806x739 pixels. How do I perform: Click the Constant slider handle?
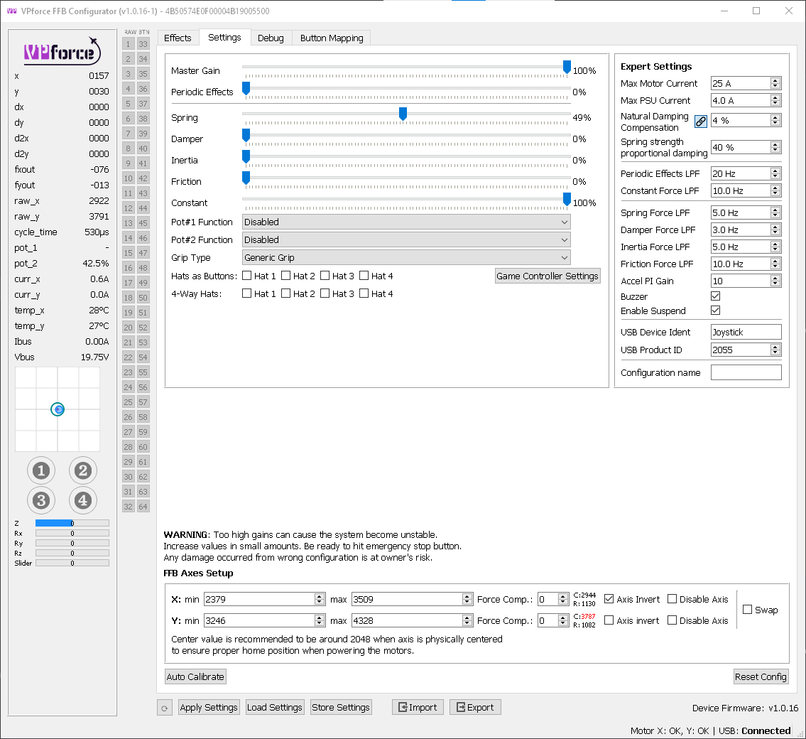(x=567, y=200)
